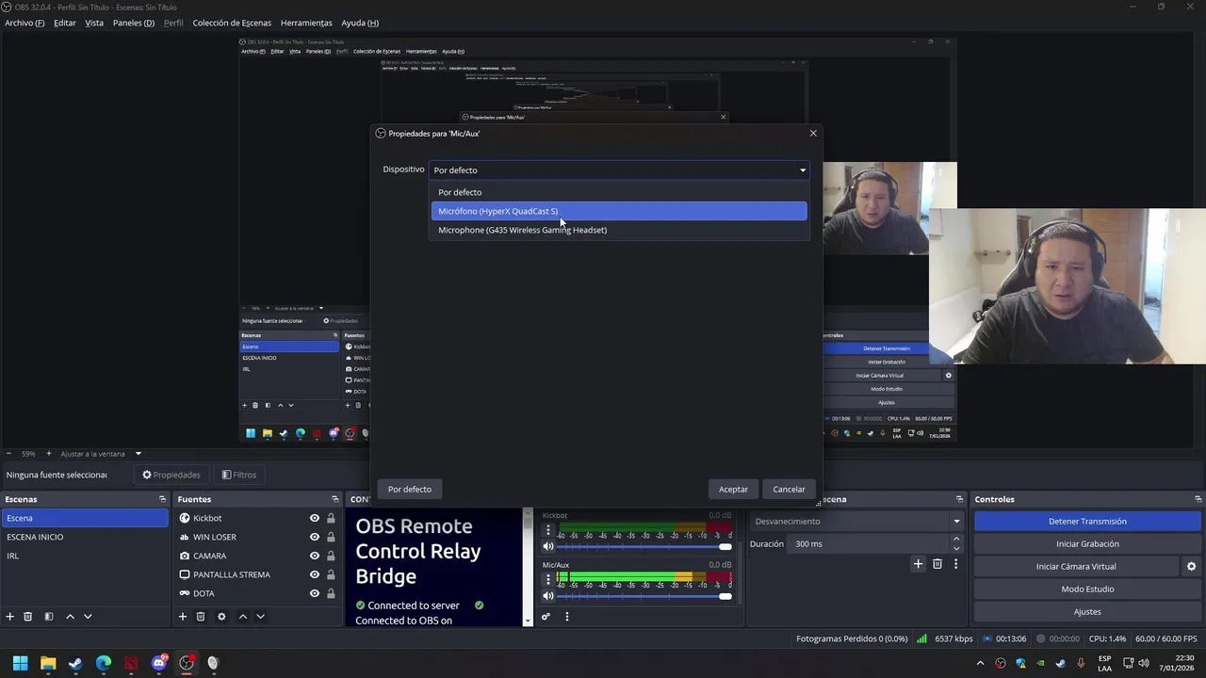The image size is (1206, 678).
Task: Pop out the Controles dock panel
Action: click(x=1198, y=499)
